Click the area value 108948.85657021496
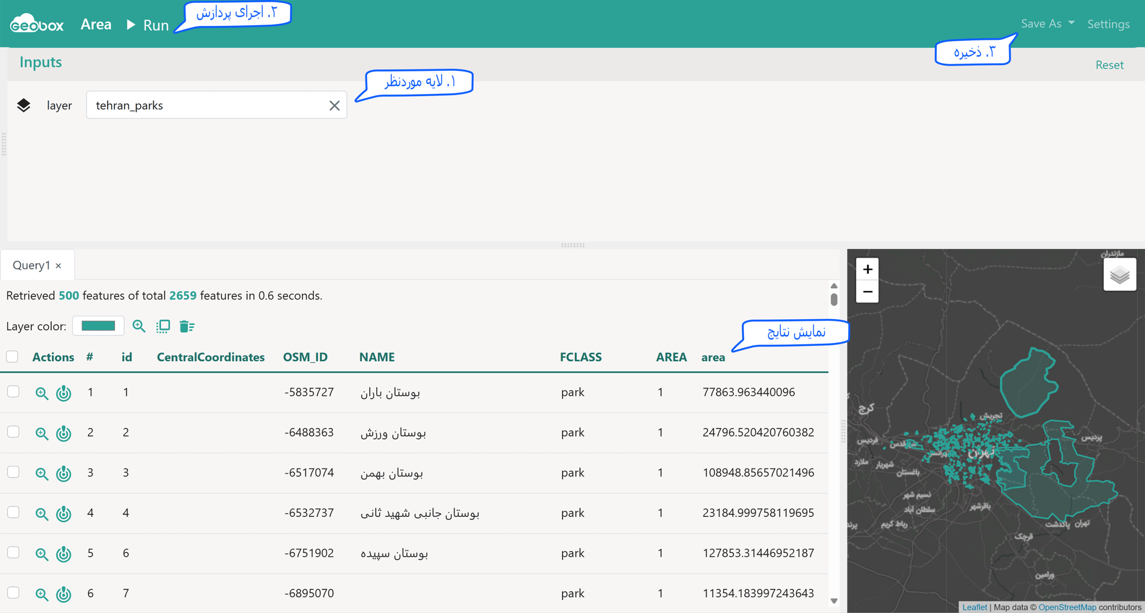The width and height of the screenshot is (1145, 613). [x=758, y=472]
